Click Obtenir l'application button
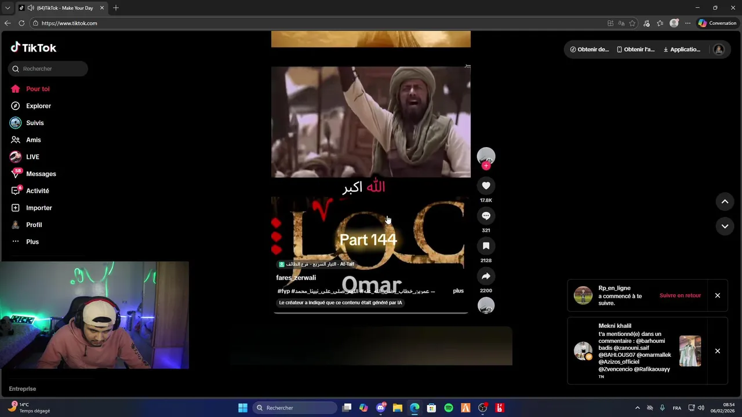Viewport: 742px width, 417px height. [x=635, y=49]
